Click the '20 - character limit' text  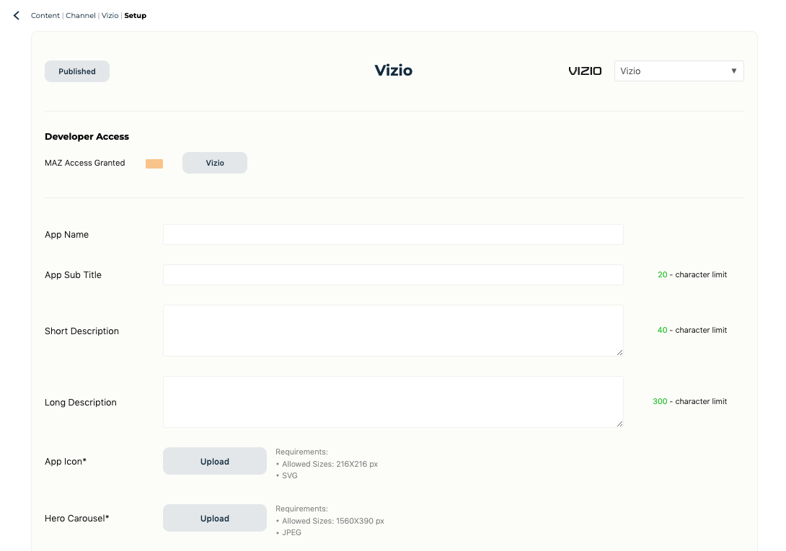(692, 274)
